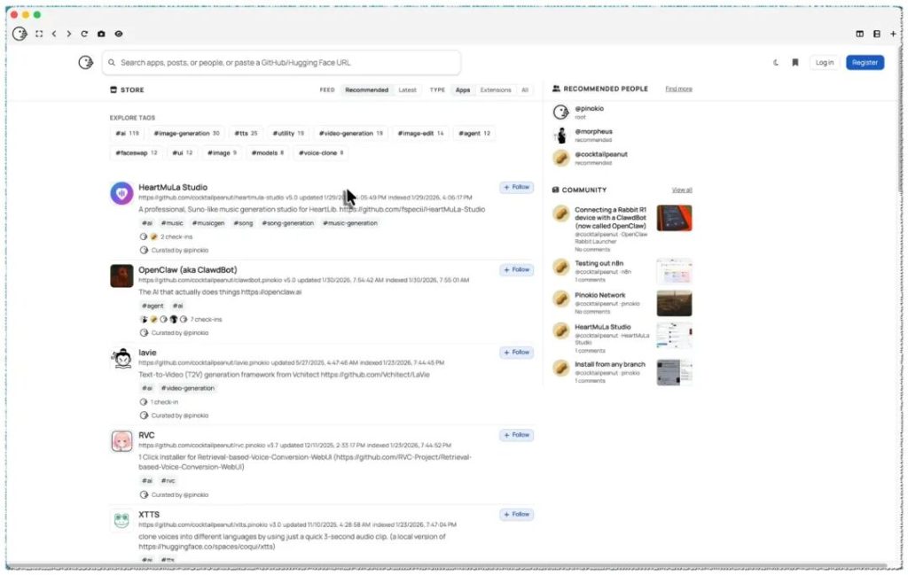Open the Find more recommended people link

pyautogui.click(x=678, y=89)
